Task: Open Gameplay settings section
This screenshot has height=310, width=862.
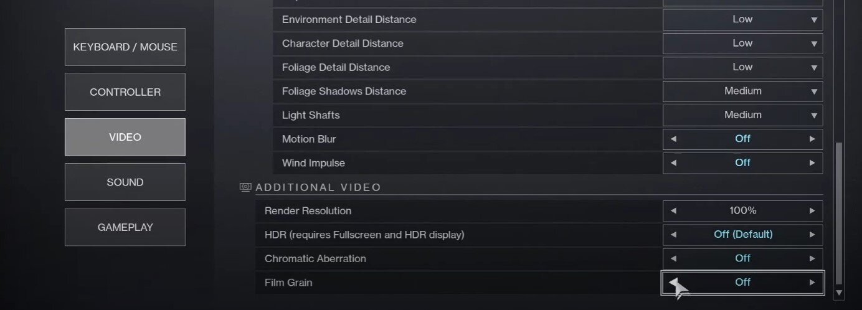Action: click(x=125, y=227)
